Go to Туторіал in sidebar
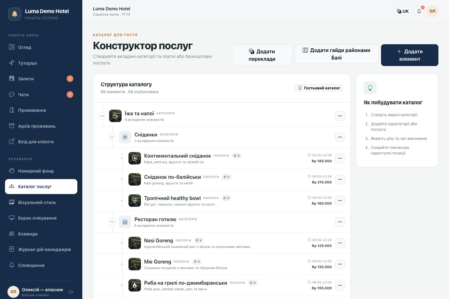The image size is (449, 299). point(41,63)
